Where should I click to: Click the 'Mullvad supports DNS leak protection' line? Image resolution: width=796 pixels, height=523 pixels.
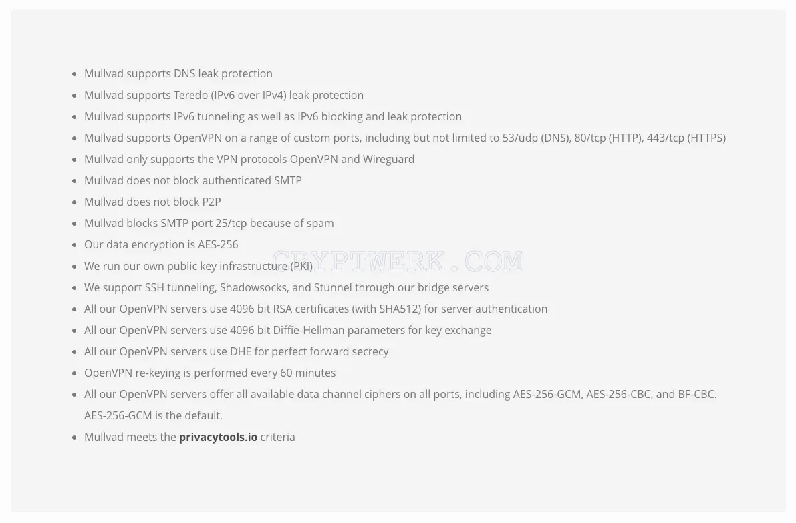(178, 73)
